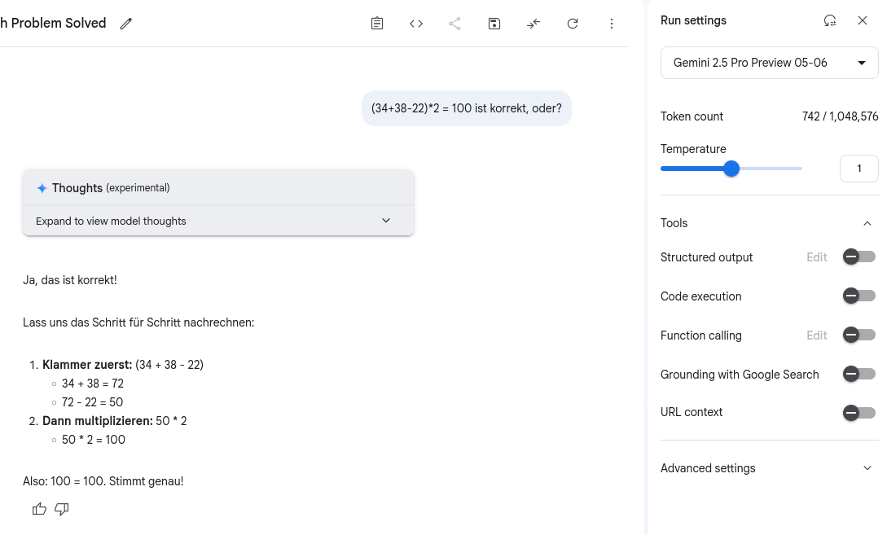This screenshot has height=535, width=887.
Task: Click 'Also: 100 = 100. Stimmt genau!'
Action: click(x=103, y=481)
